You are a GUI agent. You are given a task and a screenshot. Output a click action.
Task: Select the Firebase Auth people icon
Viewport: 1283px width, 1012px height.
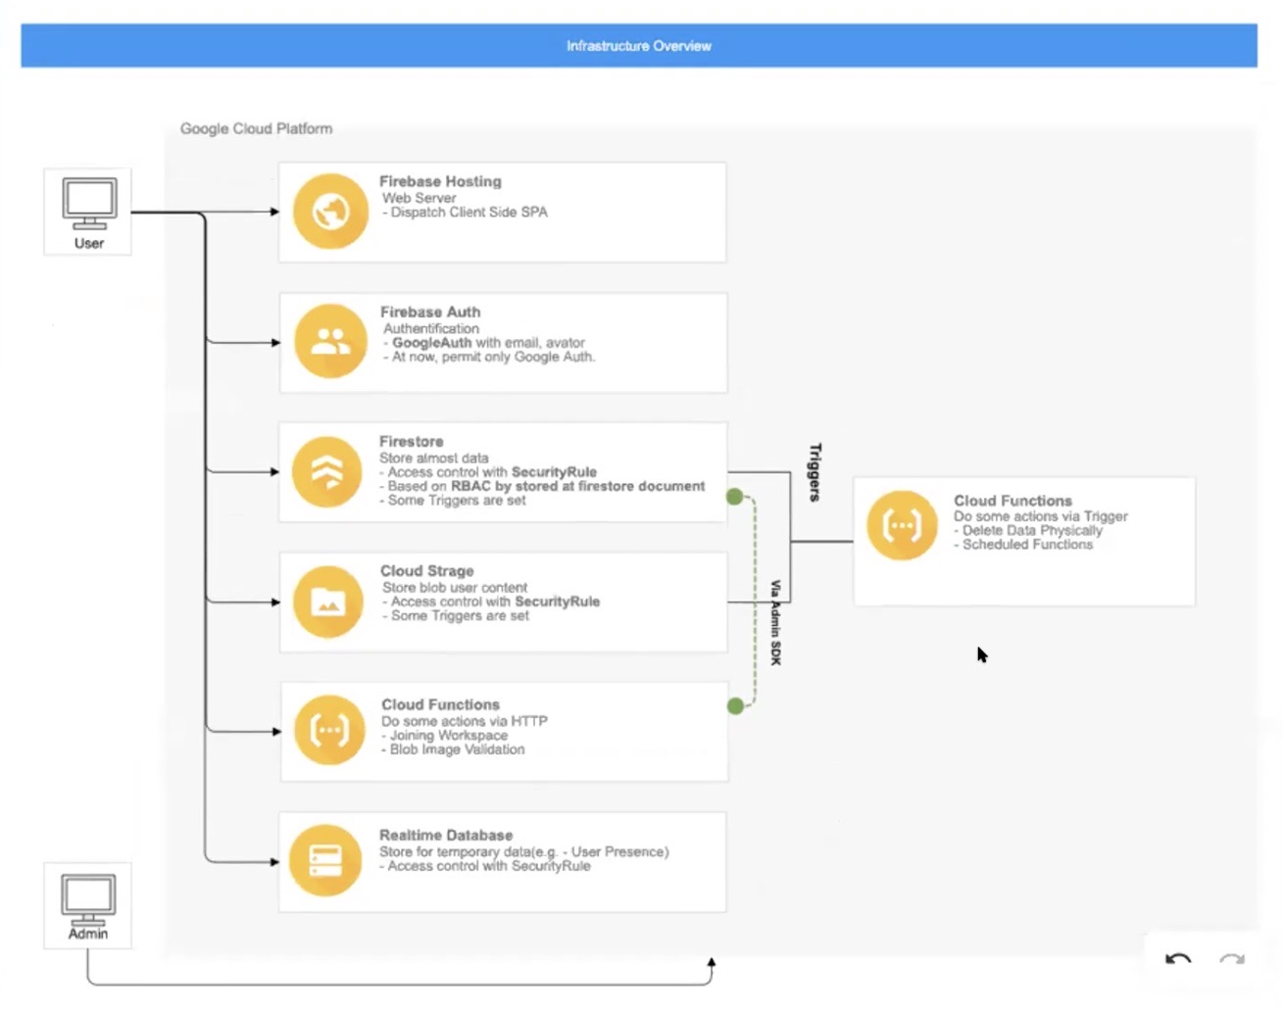pos(330,341)
